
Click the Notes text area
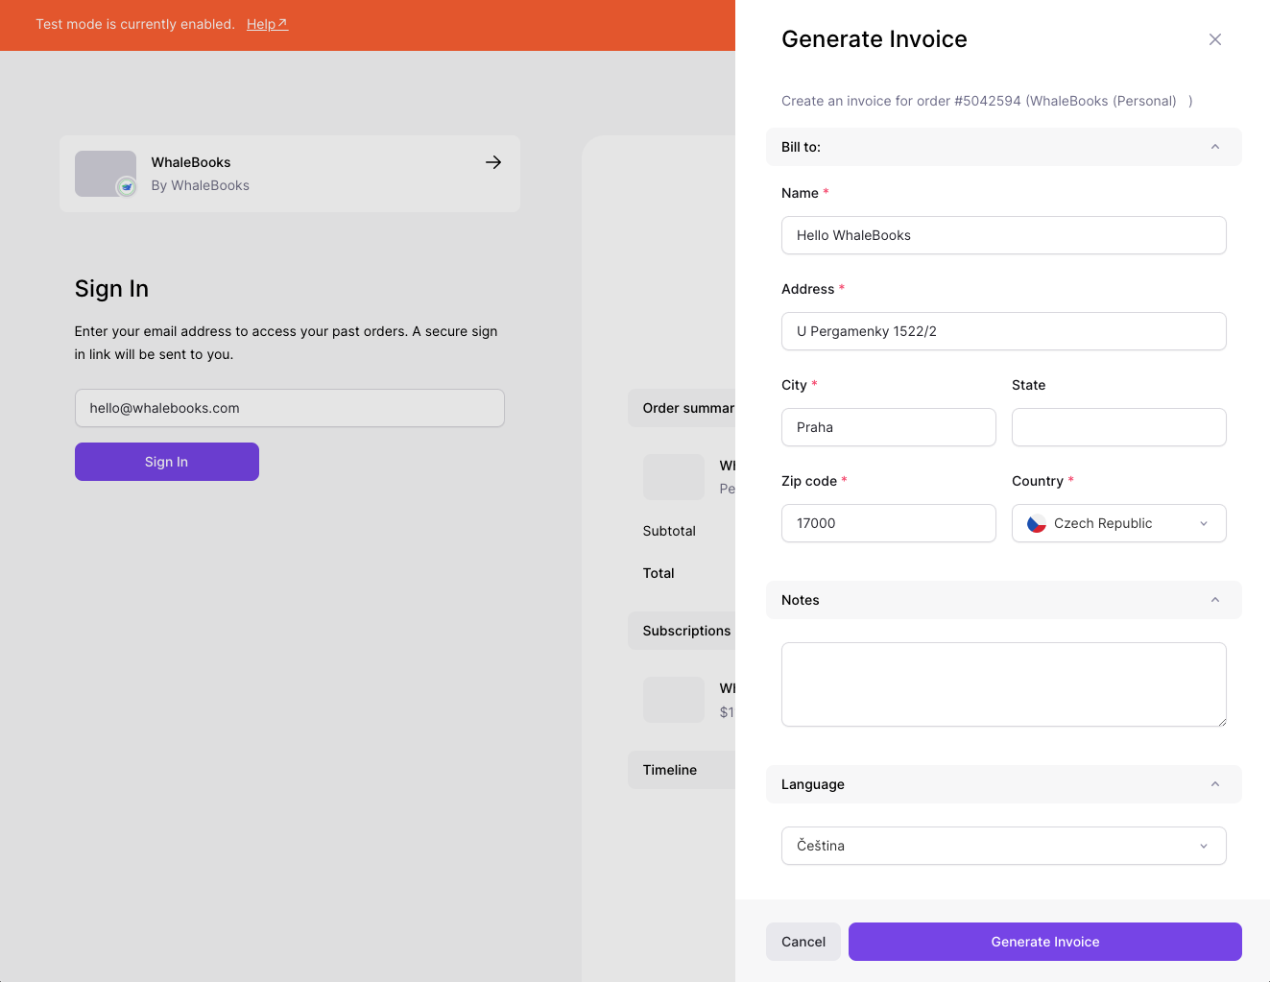1004,684
